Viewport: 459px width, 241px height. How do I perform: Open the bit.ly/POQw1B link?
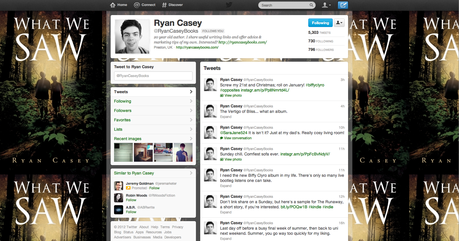coord(294,207)
